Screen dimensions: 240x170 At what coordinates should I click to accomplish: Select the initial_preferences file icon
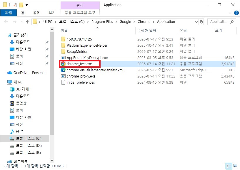click(x=63, y=82)
